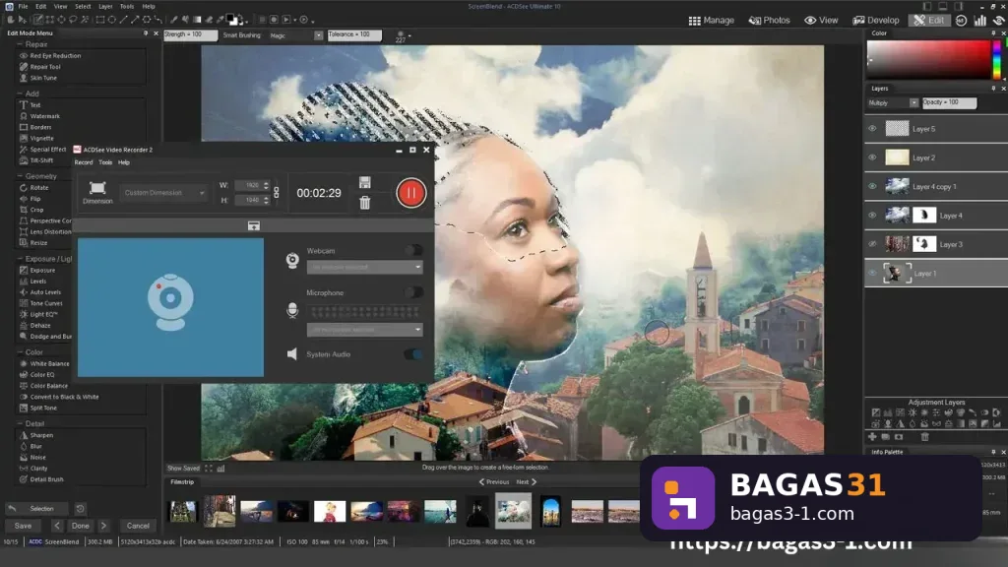The width and height of the screenshot is (1008, 567).
Task: Open the Smart Brushing Magic dropdown
Action: (296, 35)
